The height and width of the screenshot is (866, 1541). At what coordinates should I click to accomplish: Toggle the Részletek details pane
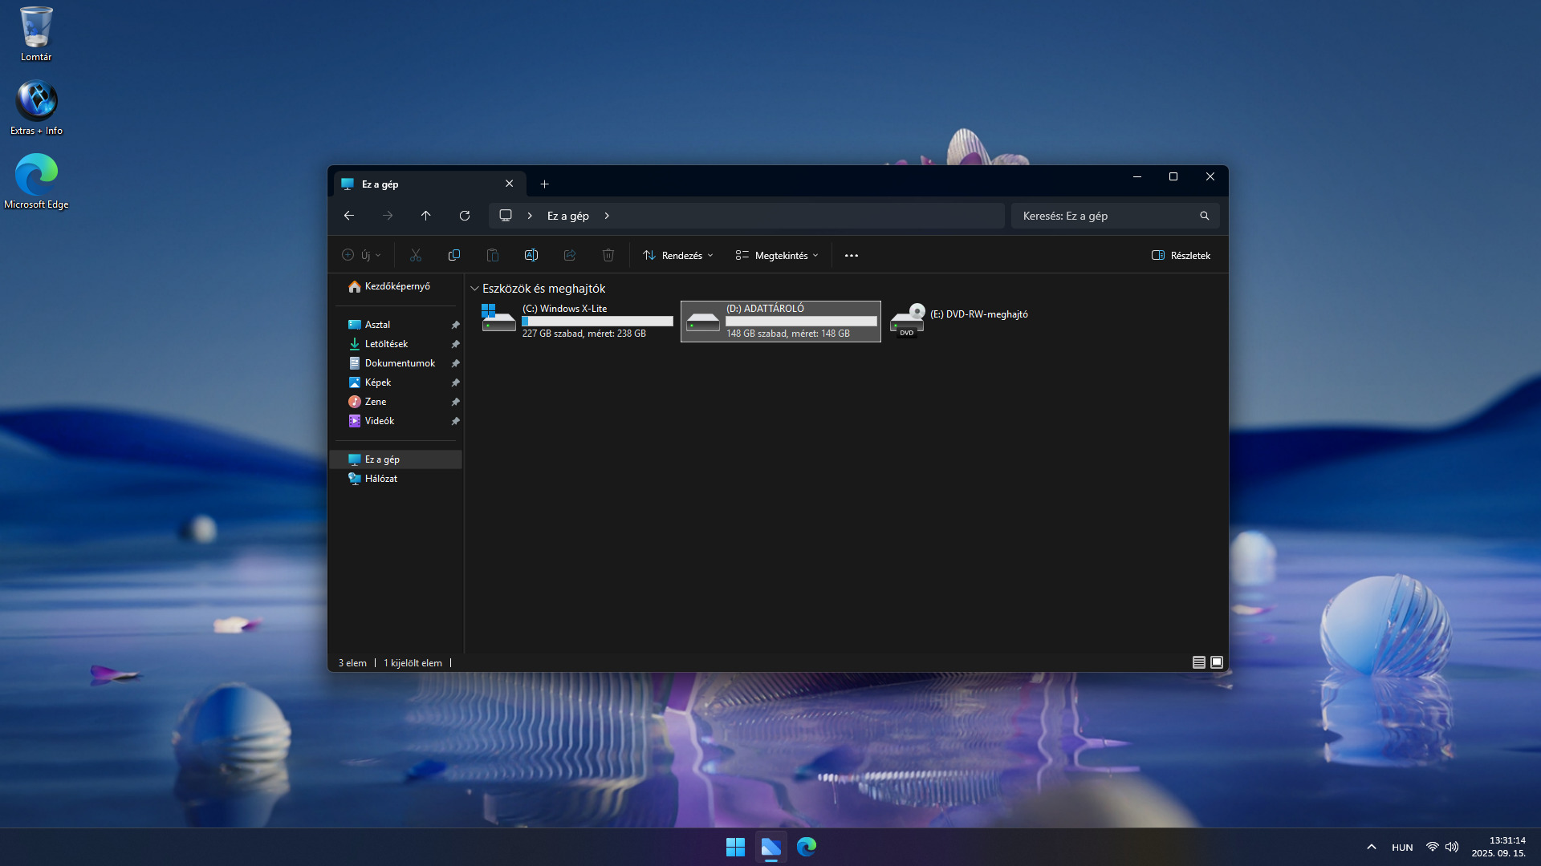pyautogui.click(x=1181, y=256)
